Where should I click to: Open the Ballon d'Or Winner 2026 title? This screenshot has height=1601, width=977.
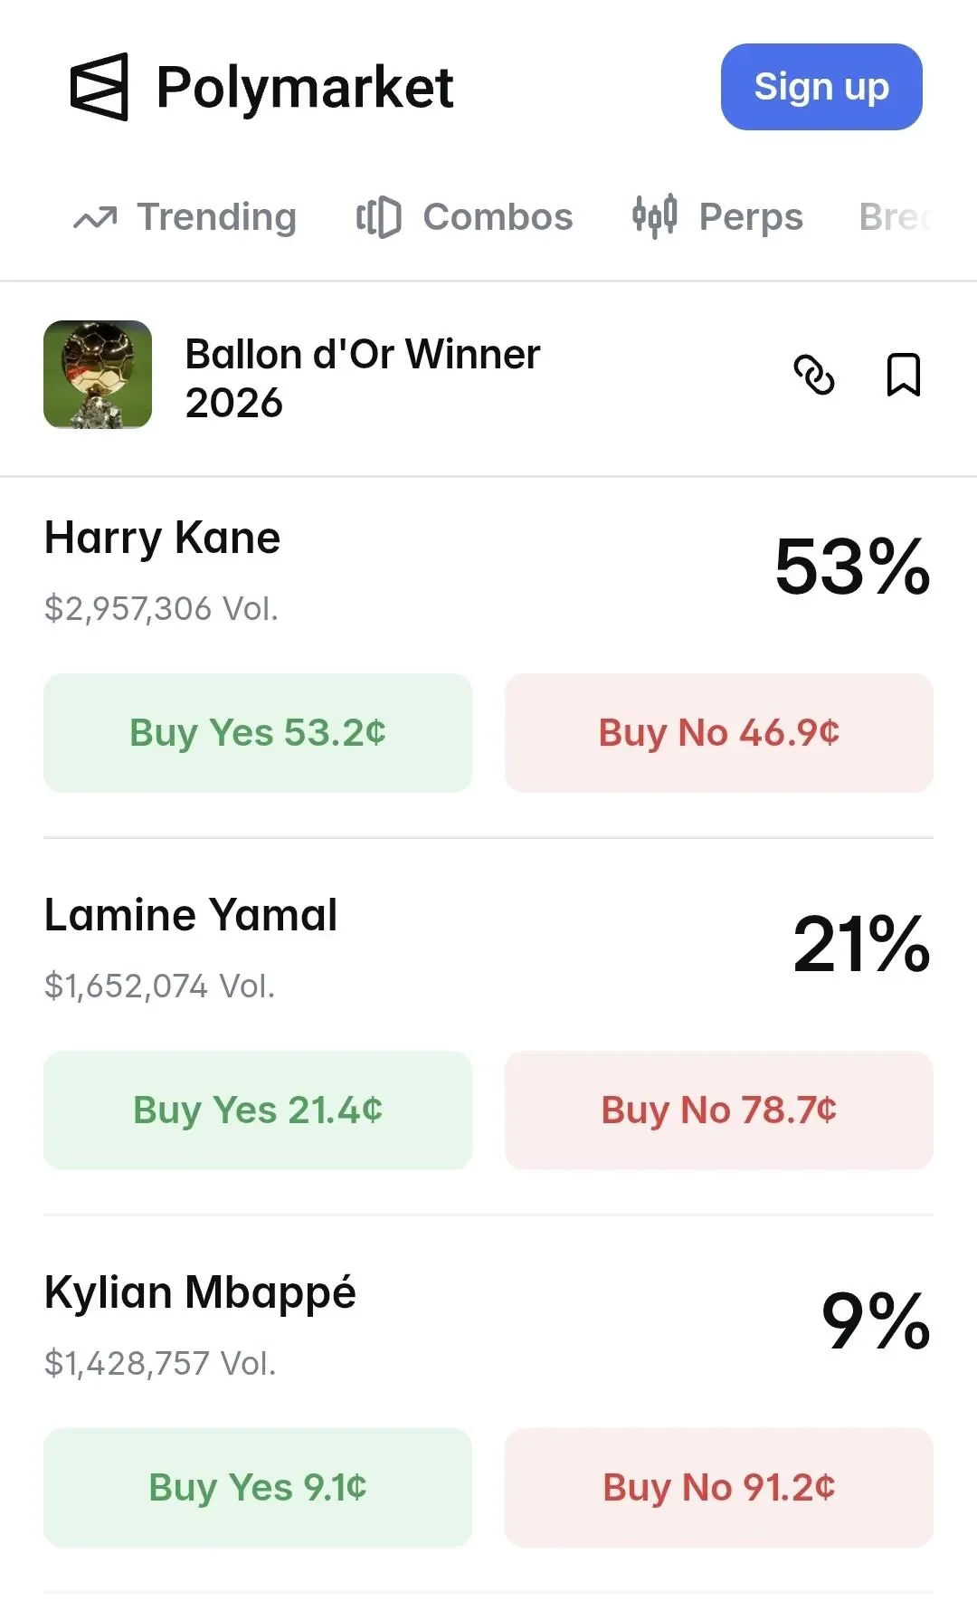pos(363,378)
